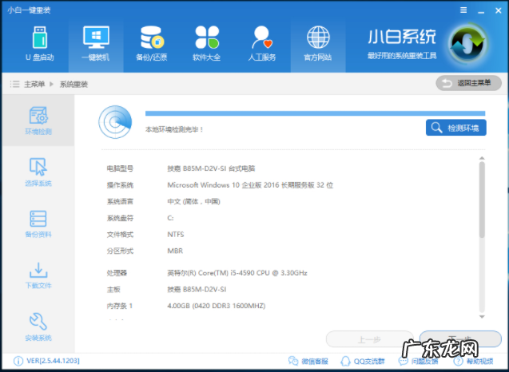509x372 pixels.
Task: Click the 本地环境检测完毕 status message
Action: tap(174, 129)
